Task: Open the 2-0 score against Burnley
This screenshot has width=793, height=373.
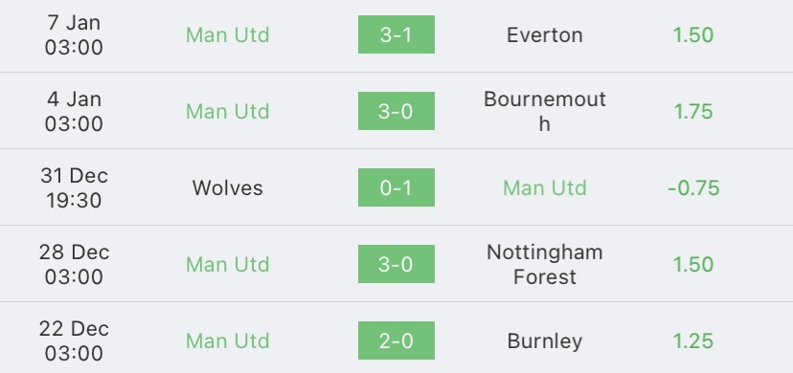Action: [396, 340]
